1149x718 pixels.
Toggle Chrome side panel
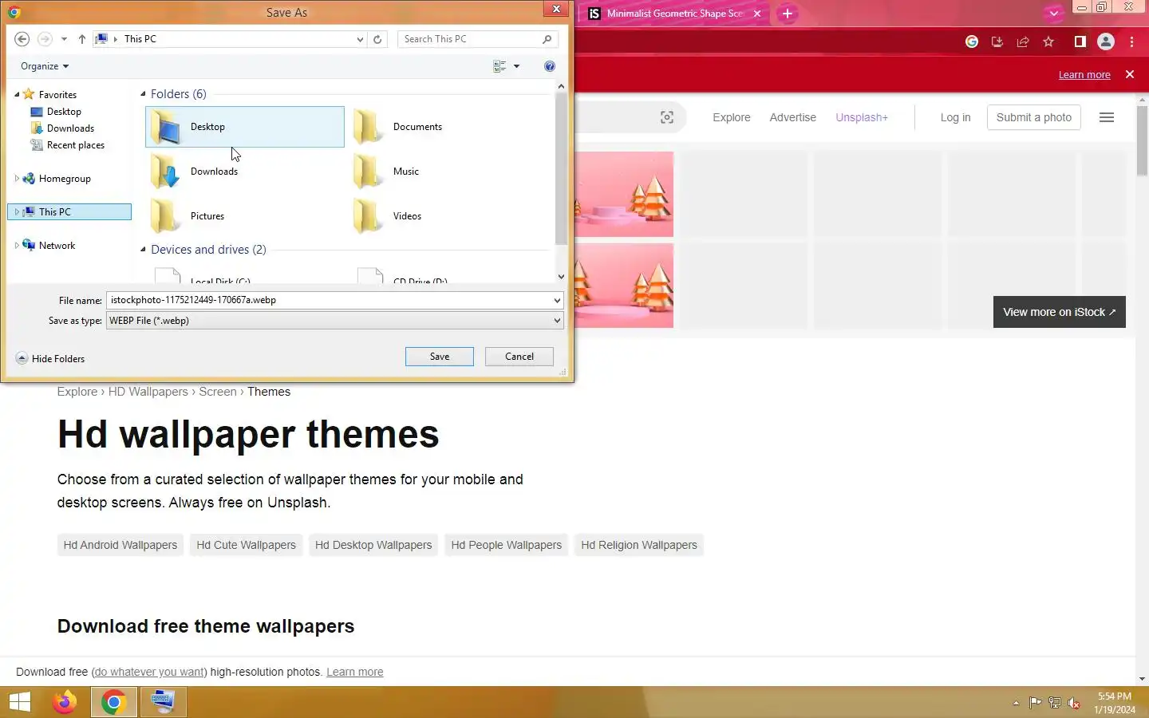point(1080,41)
